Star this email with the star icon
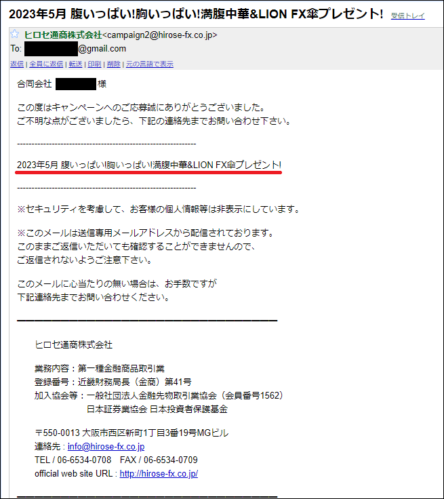444x499 pixels. click(x=15, y=34)
